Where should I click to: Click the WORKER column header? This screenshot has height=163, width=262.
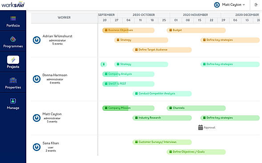point(64,17)
